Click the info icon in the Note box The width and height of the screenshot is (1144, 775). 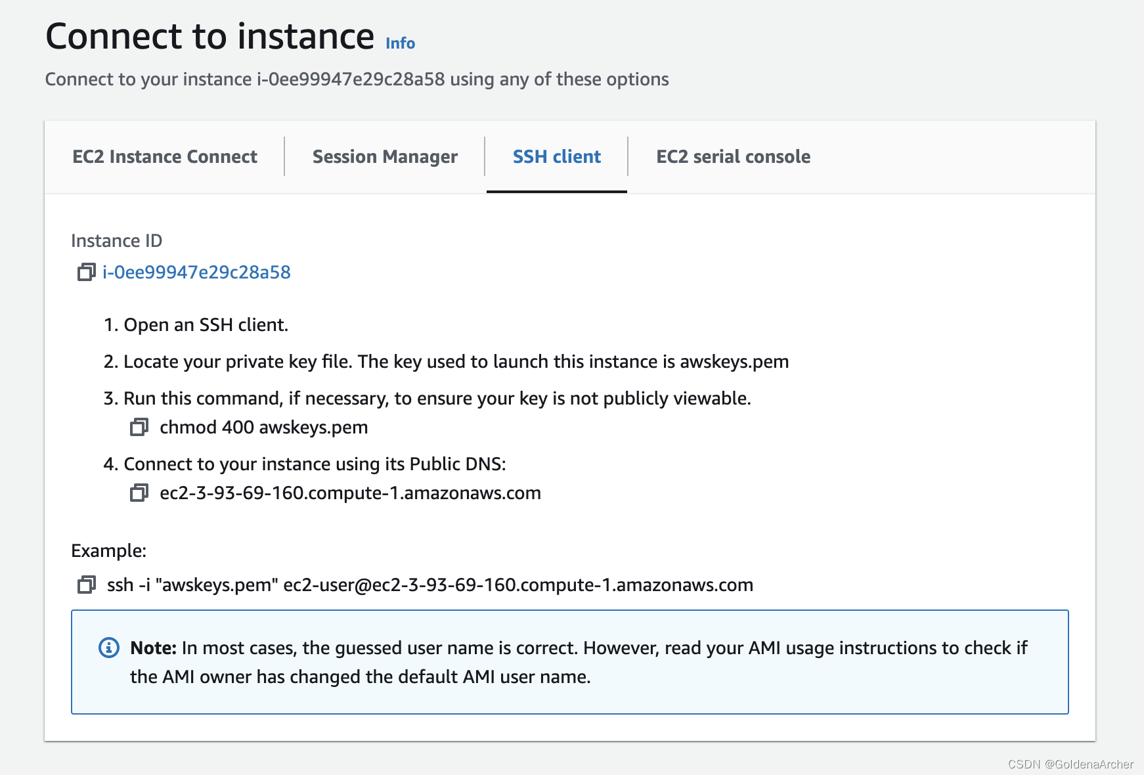tap(109, 648)
